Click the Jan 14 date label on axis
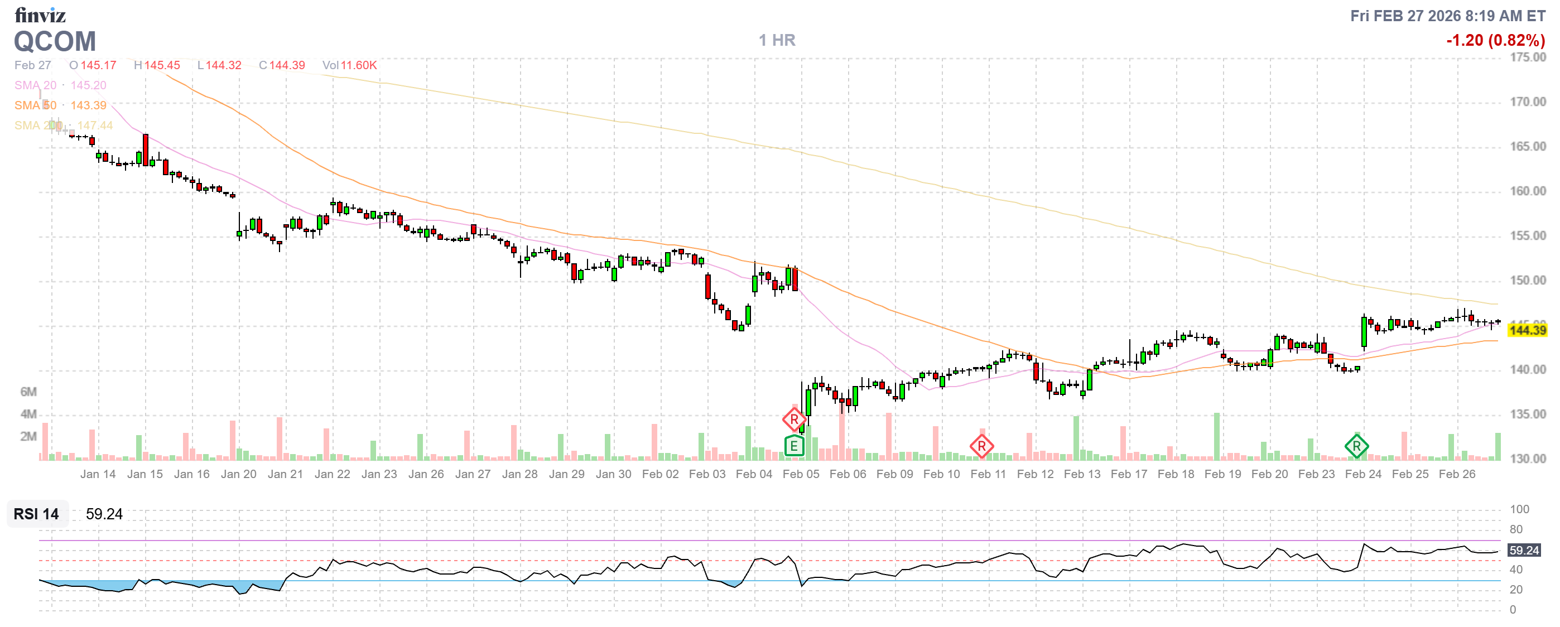 [98, 474]
